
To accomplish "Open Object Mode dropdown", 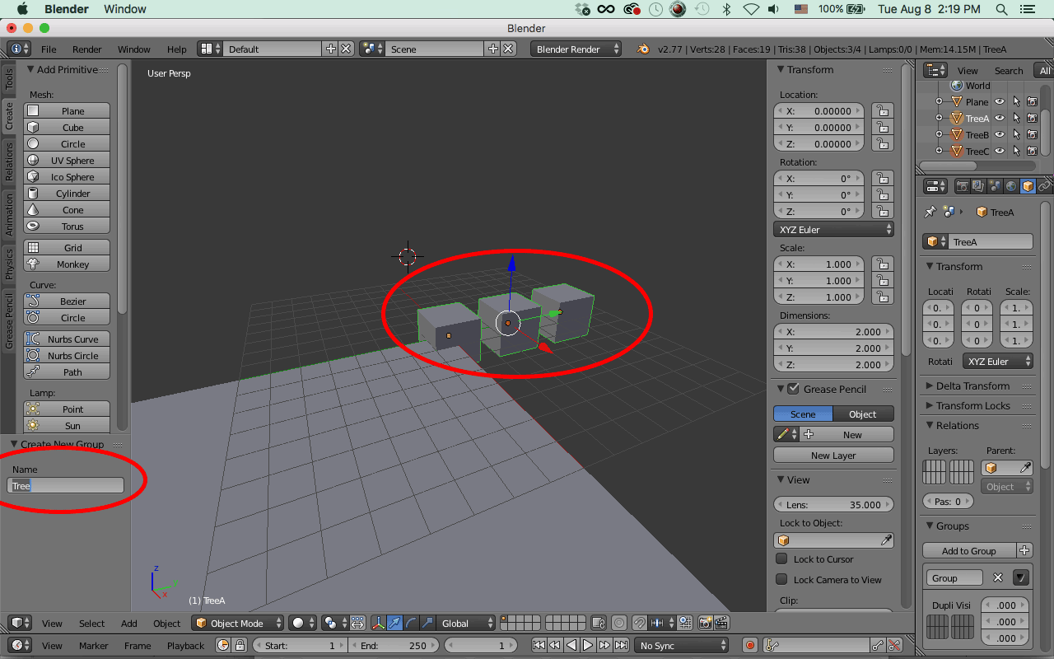I will coord(238,623).
